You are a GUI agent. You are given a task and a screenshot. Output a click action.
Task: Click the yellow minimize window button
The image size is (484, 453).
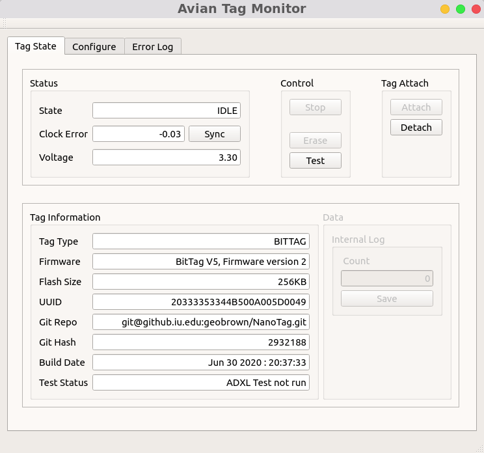coord(445,9)
